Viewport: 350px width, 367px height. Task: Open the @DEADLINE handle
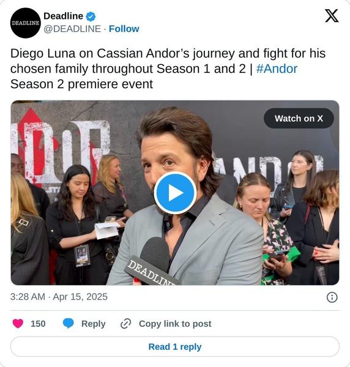[72, 29]
